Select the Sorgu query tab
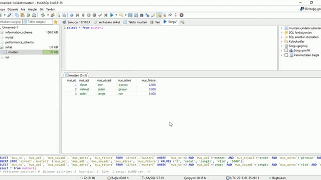The image size is (321, 180). [x=171, y=22]
